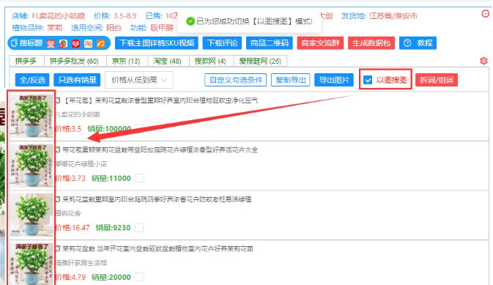Toggle the 以图搜图 checkbox
The width and height of the screenshot is (493, 285).
368,80
